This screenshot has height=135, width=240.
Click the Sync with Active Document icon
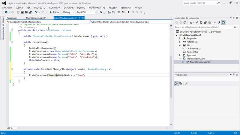197,22
